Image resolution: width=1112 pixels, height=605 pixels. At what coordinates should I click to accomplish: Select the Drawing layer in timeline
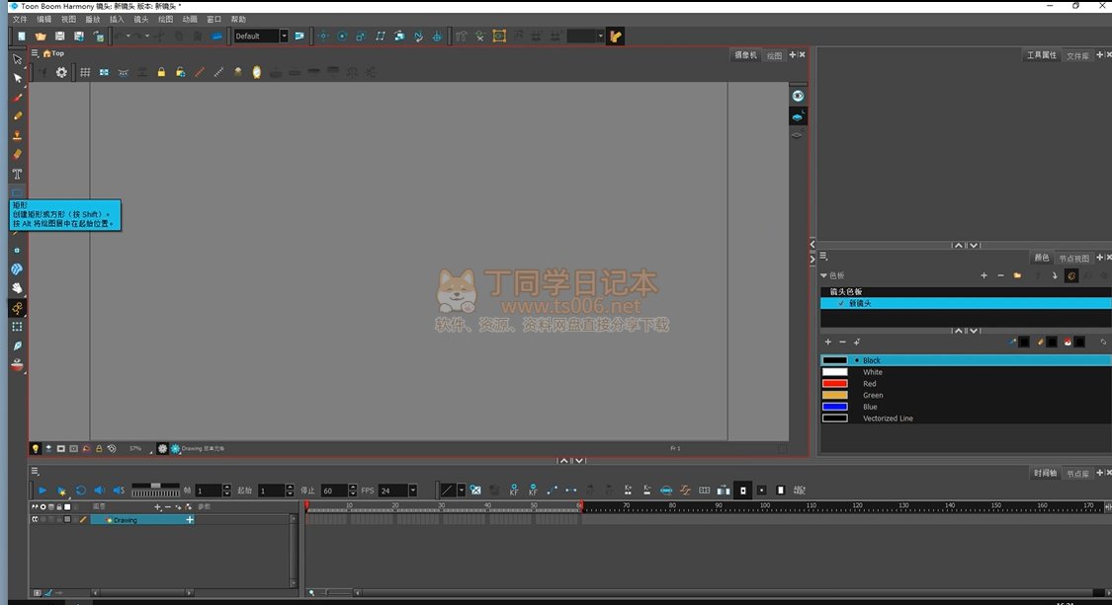(126, 520)
